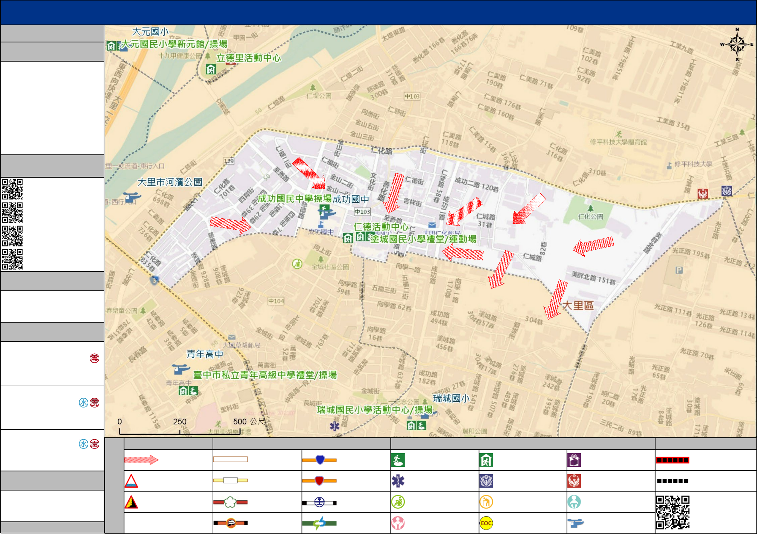Click the red shield road symbol in legend

(320, 481)
